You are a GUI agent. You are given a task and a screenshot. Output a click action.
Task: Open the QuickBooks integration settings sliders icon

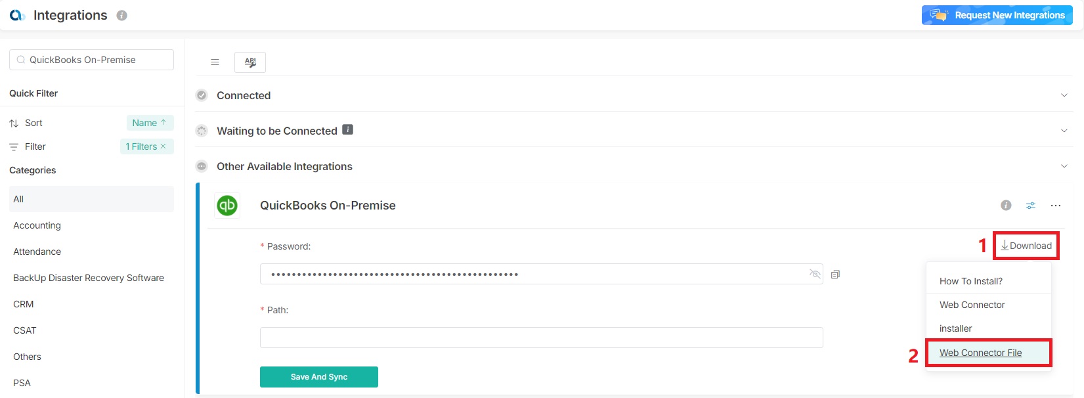tap(1031, 206)
